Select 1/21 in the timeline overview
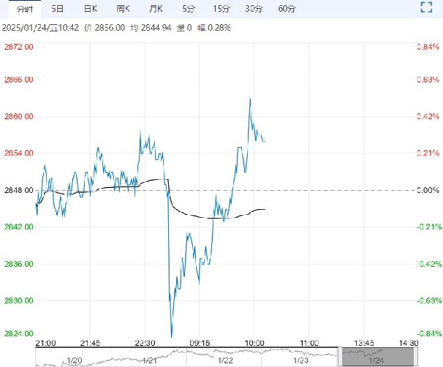443x367 pixels. click(150, 359)
